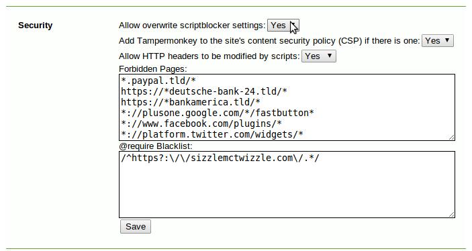Click the bankamerica.tld forbidden page entry
The height and width of the screenshot is (251, 472).
(191, 102)
